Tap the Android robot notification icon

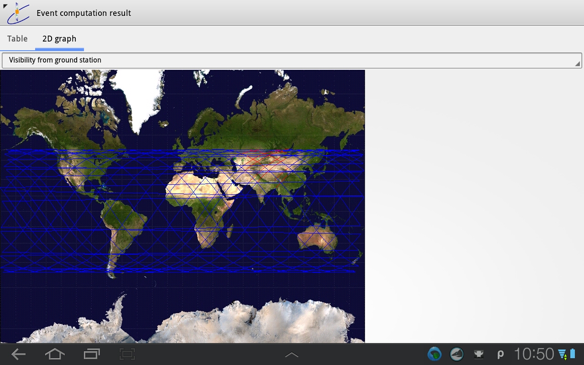[x=479, y=354]
